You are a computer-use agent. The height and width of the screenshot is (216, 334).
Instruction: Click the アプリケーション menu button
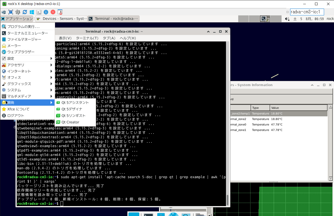coord(17,19)
